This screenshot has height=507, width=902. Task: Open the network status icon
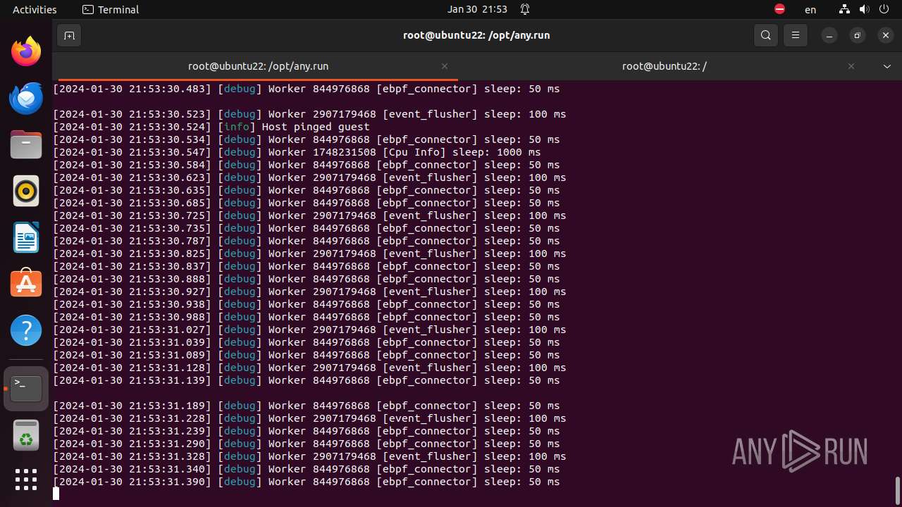coord(844,9)
